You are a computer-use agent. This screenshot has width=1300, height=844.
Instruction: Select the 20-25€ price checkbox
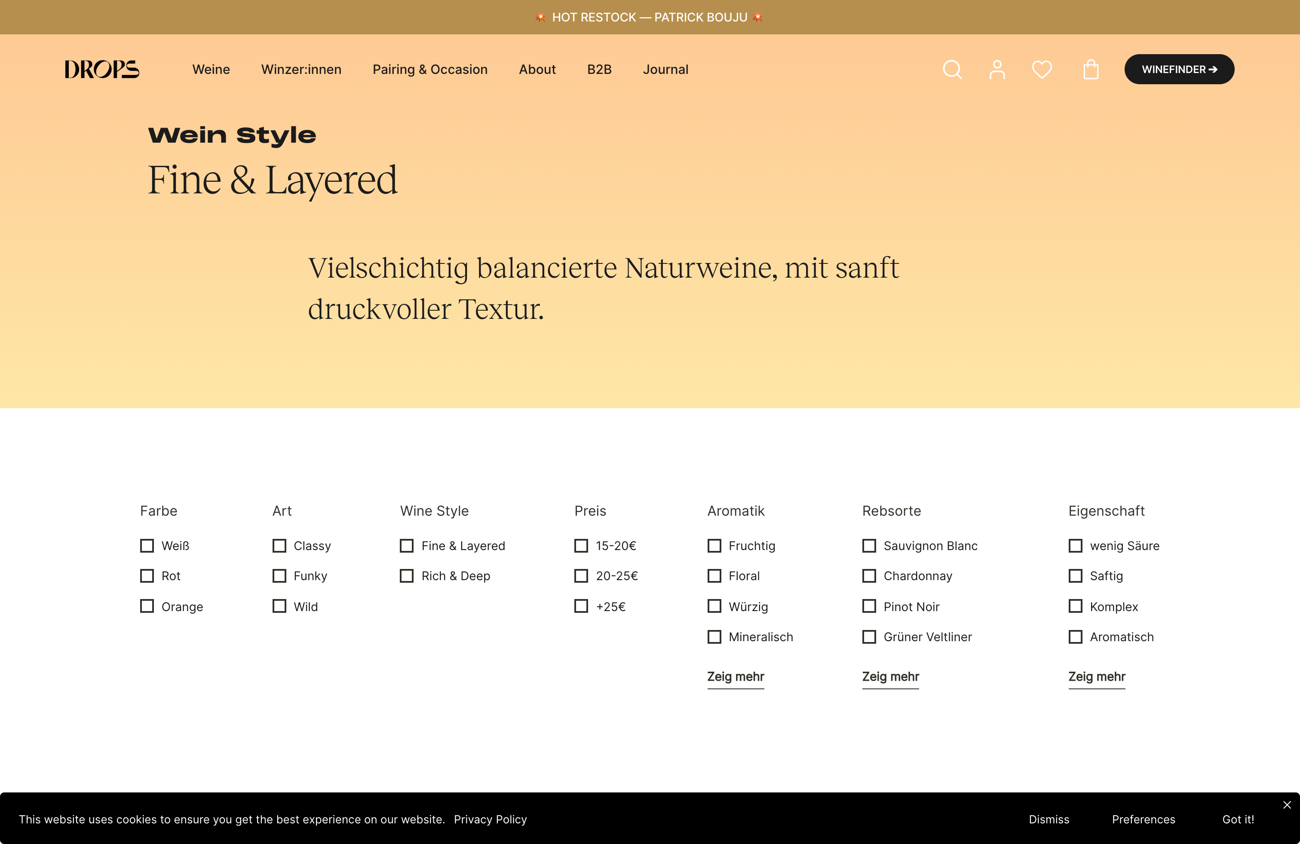click(581, 575)
